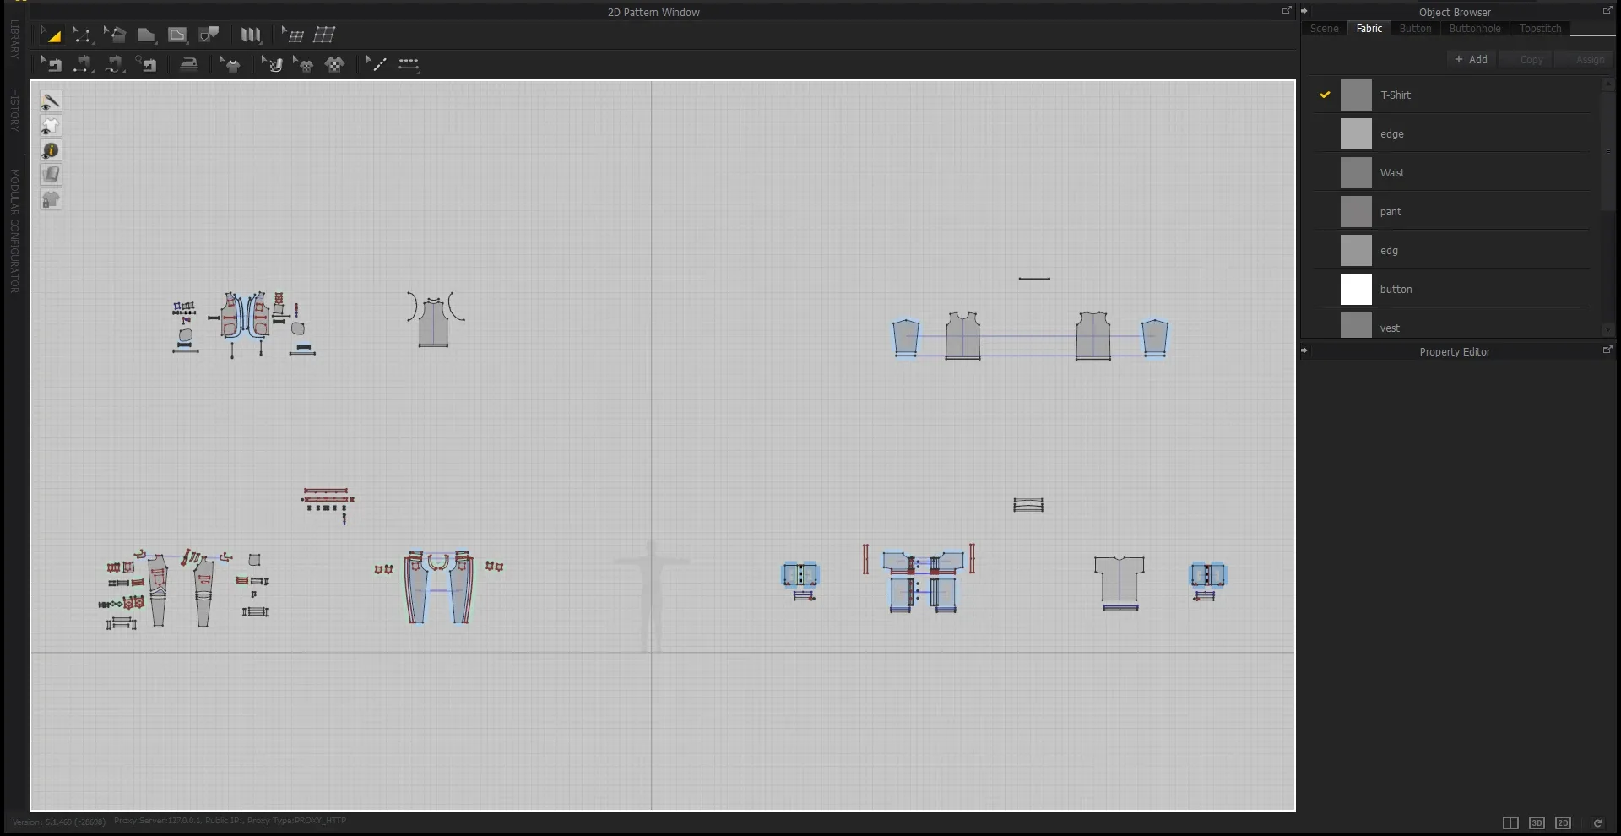The image size is (1621, 836).
Task: Click the arrow with T-shirt select tool
Action: coord(230,64)
